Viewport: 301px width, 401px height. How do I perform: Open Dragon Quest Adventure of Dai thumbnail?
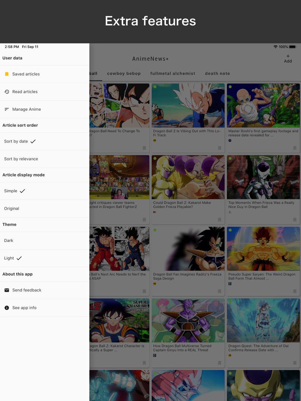263,320
